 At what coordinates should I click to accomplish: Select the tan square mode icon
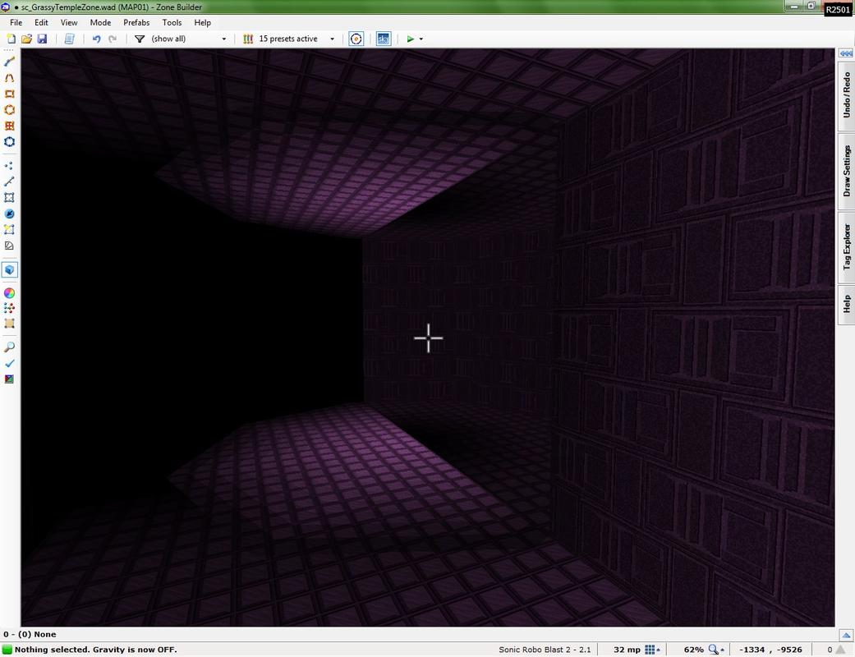[9, 324]
